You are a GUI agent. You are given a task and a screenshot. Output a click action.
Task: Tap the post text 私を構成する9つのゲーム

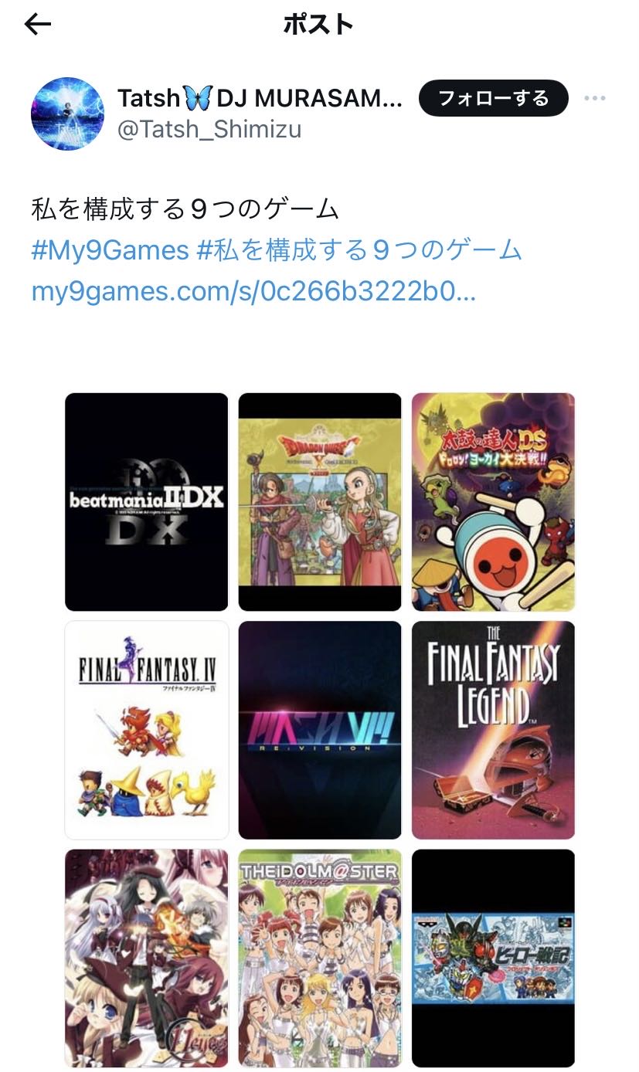185,209
